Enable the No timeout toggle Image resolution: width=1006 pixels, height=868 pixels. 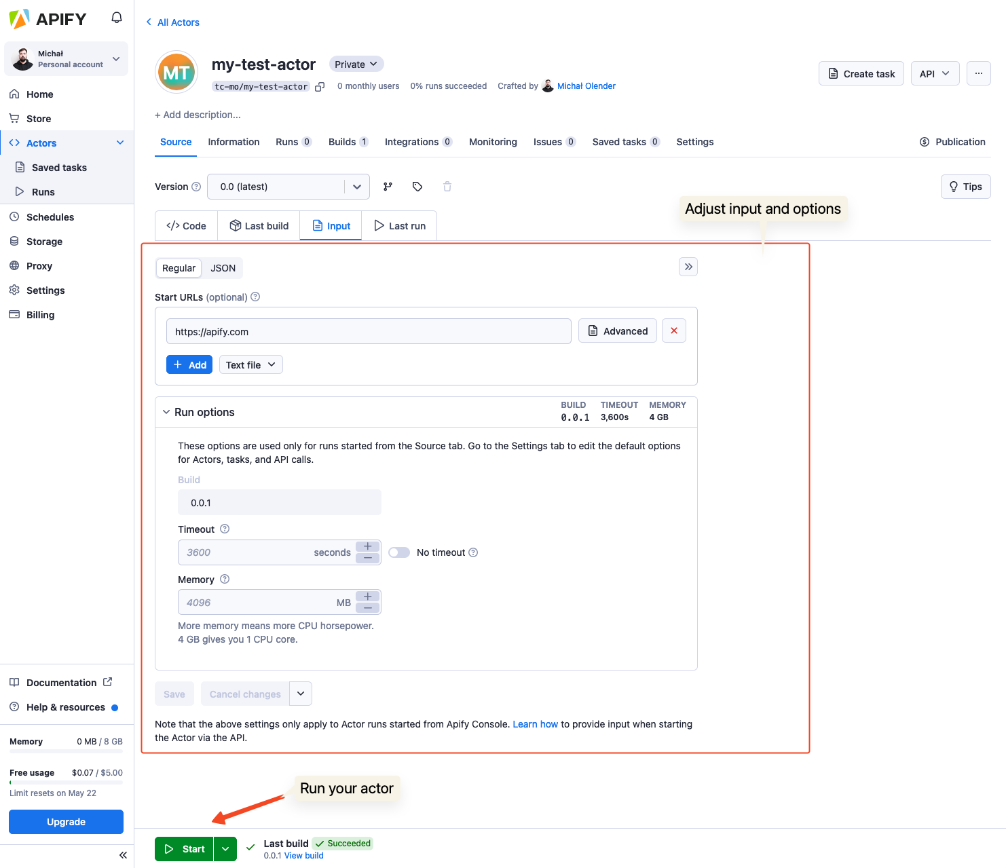(399, 552)
